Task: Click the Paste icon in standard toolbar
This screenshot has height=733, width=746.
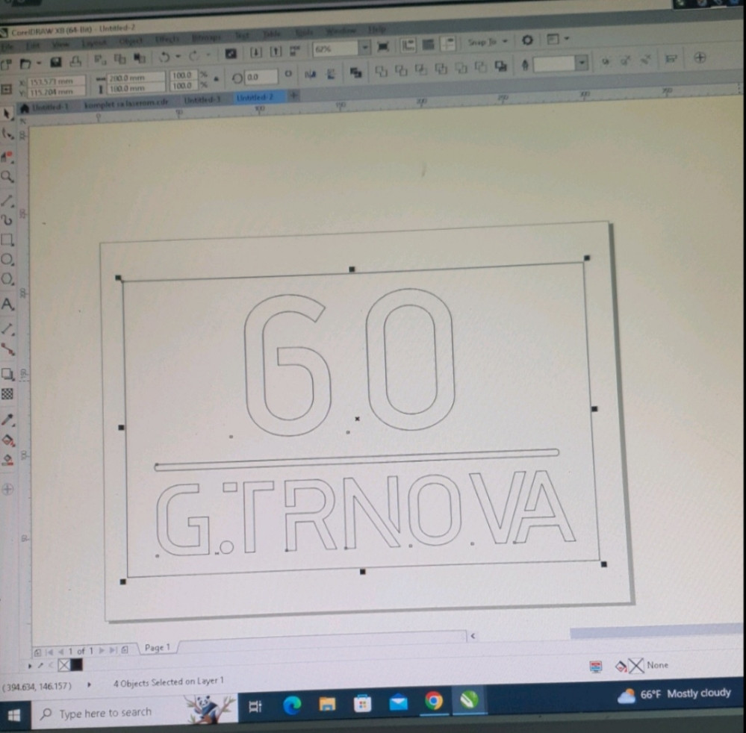Action: click(140, 58)
